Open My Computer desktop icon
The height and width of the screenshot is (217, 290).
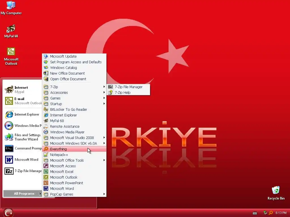coord(11,8)
